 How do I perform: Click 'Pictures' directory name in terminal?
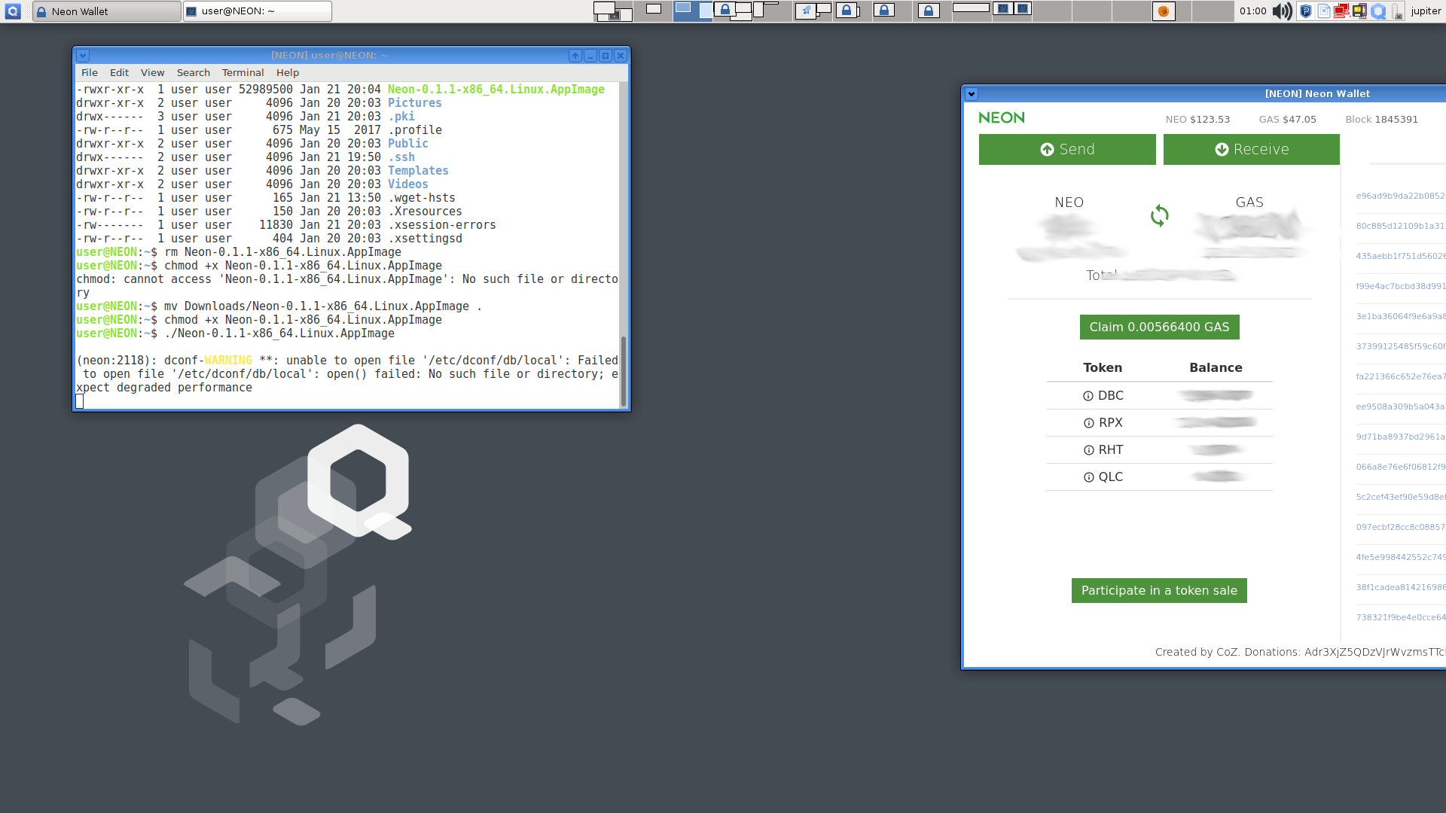[415, 103]
